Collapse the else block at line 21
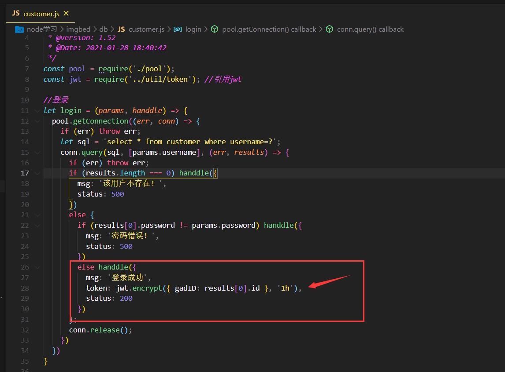Image resolution: width=505 pixels, height=372 pixels. pos(37,215)
